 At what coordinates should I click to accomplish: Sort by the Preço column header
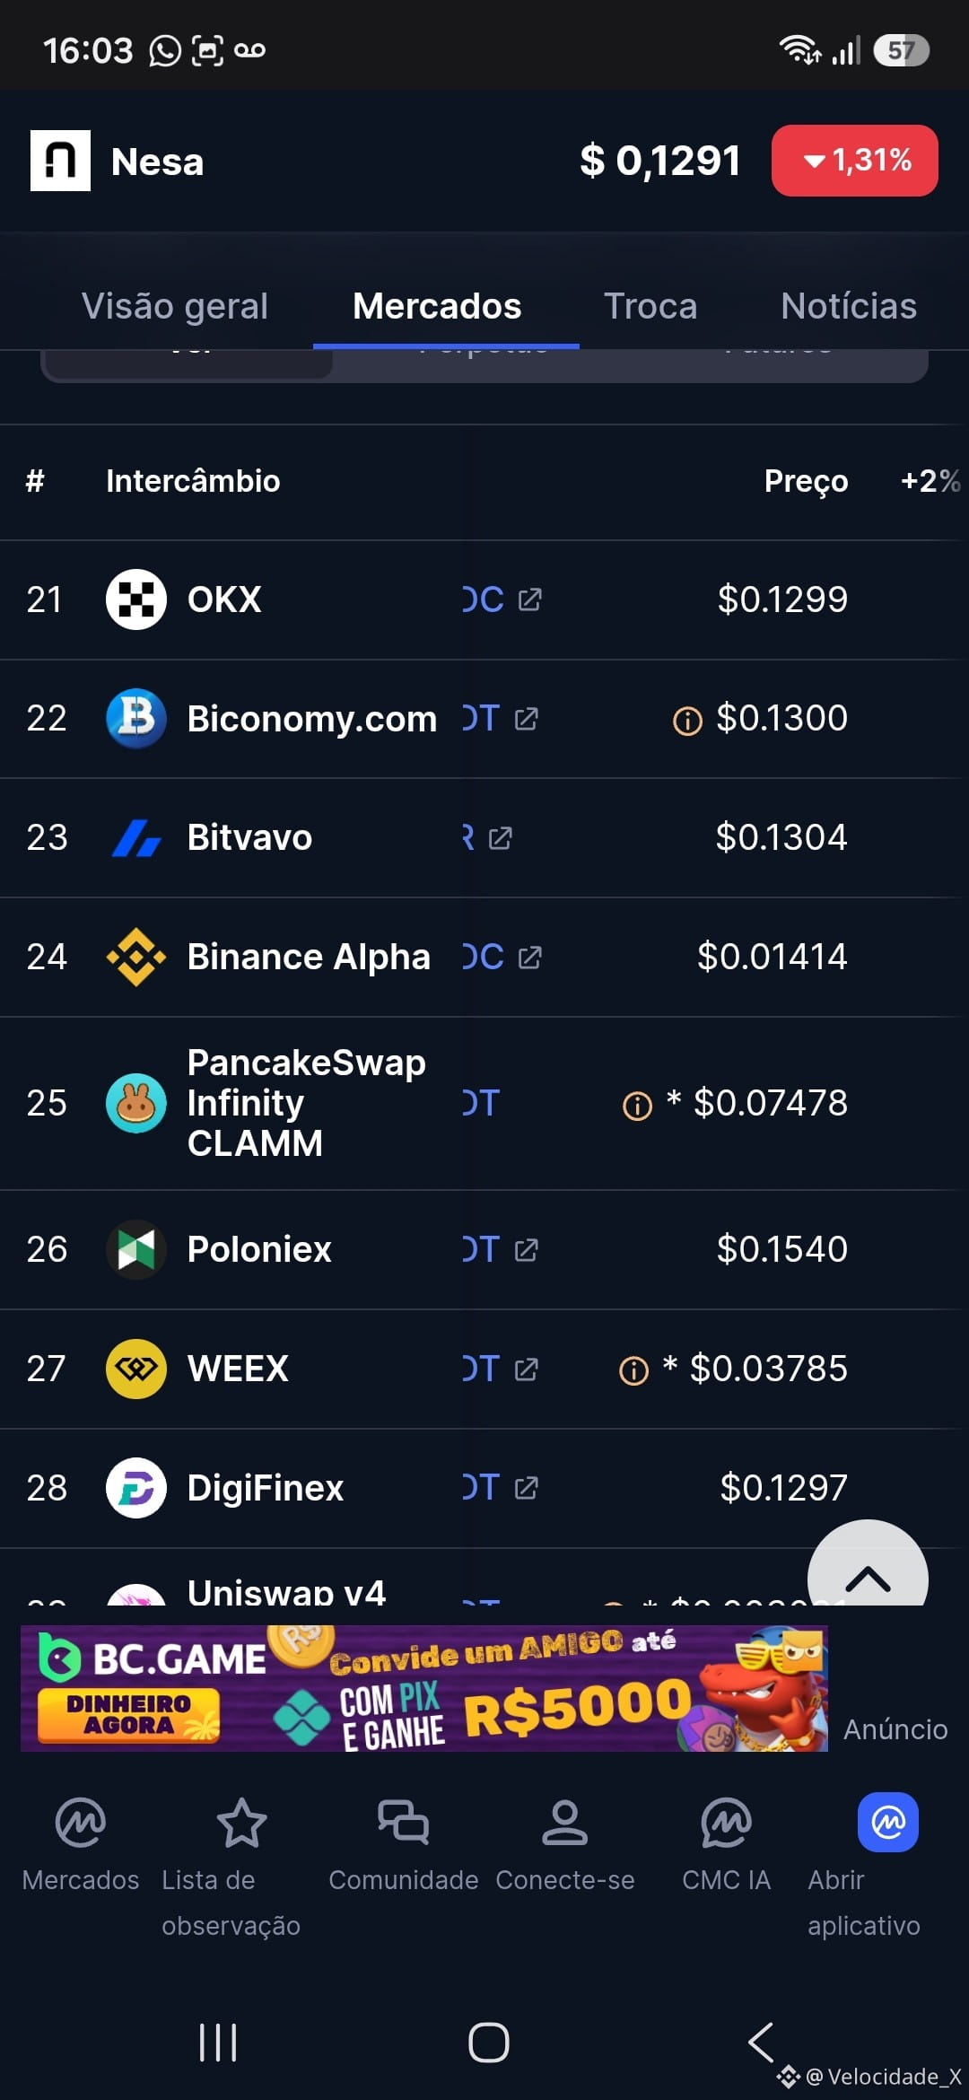[806, 481]
